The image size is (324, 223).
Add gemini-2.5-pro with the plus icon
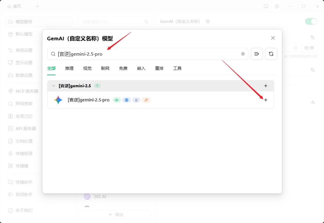tap(266, 100)
